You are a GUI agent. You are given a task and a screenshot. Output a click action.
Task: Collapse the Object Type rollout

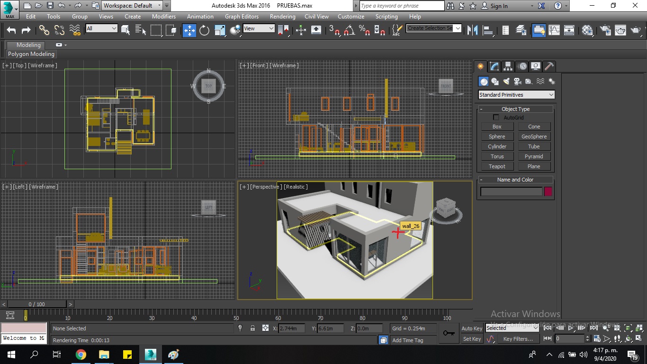point(515,109)
